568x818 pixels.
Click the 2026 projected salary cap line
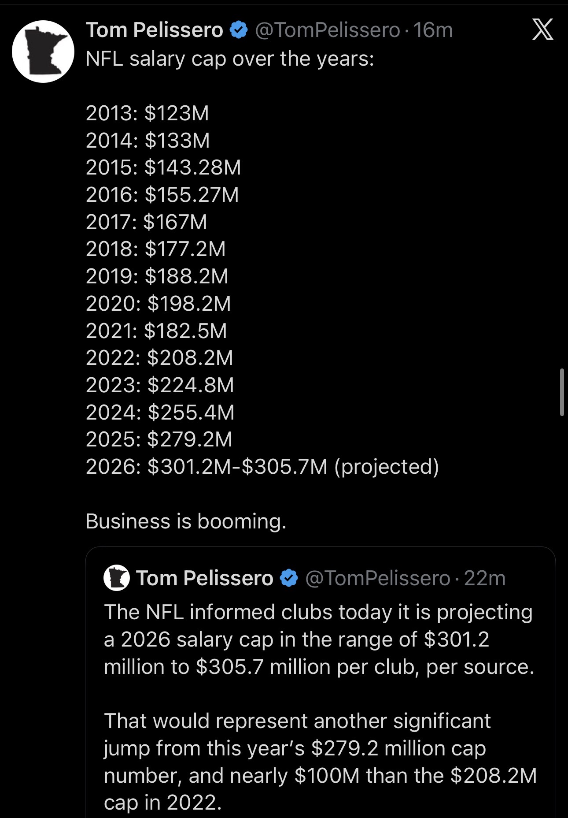point(262,466)
